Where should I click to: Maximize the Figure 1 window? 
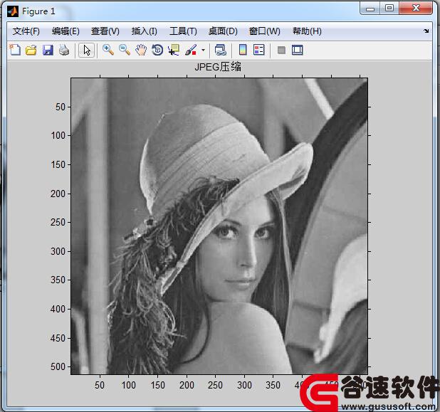point(389,8)
